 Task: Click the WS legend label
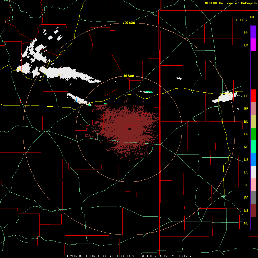click(246, 160)
